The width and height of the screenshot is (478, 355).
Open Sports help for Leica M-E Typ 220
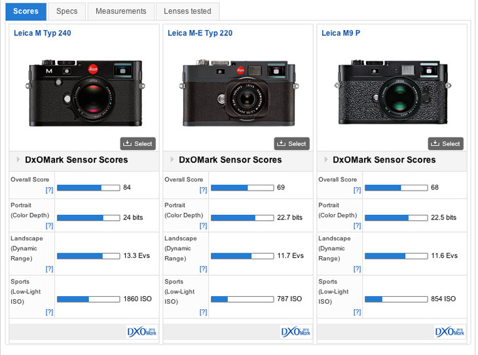(x=204, y=312)
